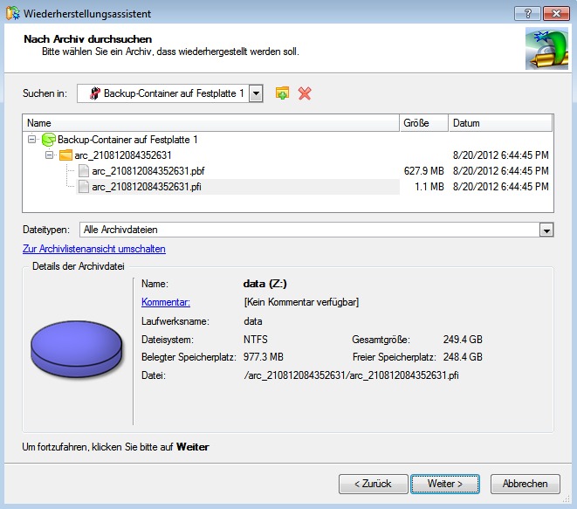Click Zur Archivlistenansicht umschalten link
This screenshot has width=577, height=509.
coord(94,249)
